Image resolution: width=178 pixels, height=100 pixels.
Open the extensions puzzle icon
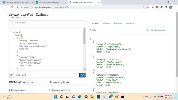click(162, 7)
